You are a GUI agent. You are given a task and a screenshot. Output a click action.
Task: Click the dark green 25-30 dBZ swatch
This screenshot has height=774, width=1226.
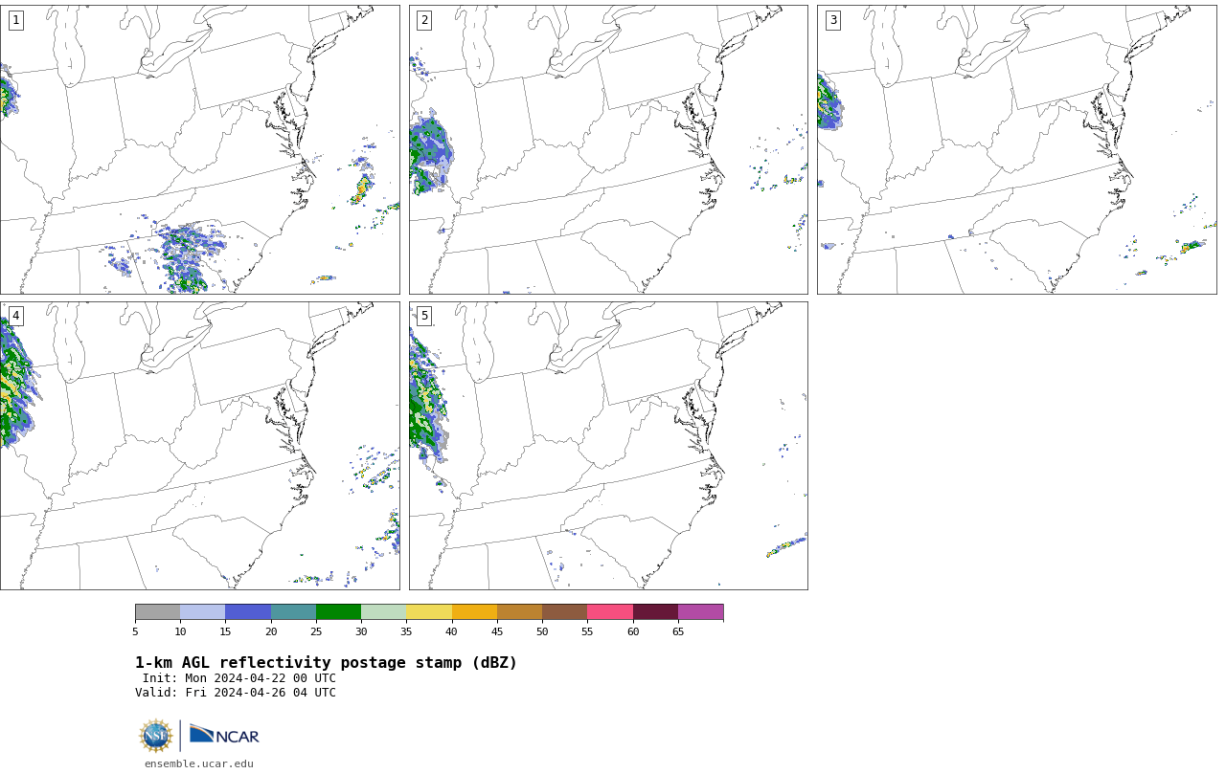click(x=338, y=612)
